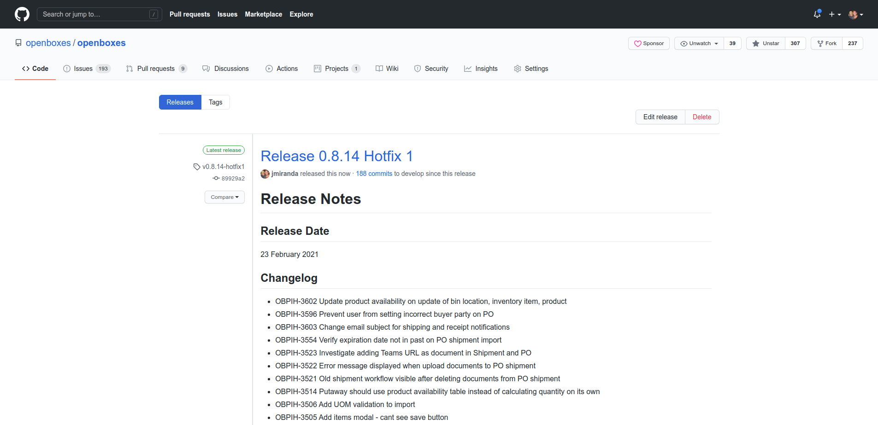878x425 pixels.
Task: Open the Discussions tab
Action: point(226,69)
